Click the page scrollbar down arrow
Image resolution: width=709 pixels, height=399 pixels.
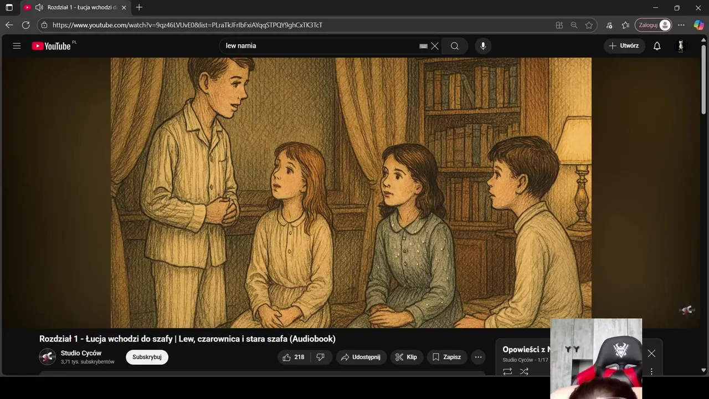point(704,370)
